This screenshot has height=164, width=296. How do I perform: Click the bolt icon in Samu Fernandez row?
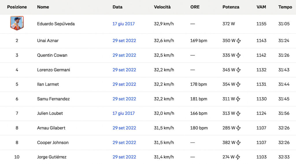pyautogui.click(x=238, y=99)
